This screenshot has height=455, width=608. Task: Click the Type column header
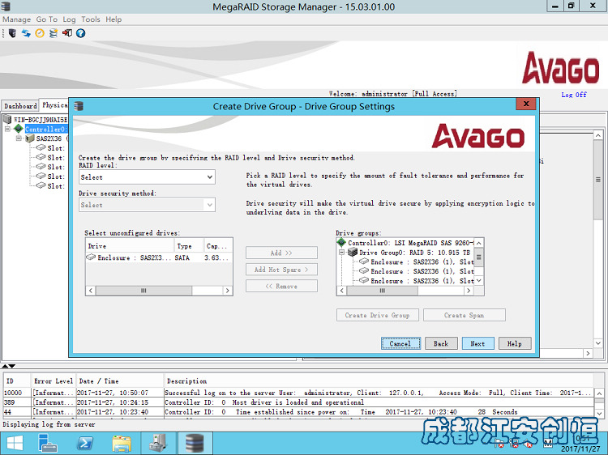coord(188,246)
